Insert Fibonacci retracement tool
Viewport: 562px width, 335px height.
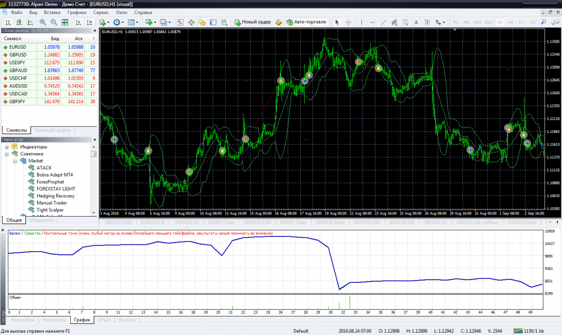point(405,22)
